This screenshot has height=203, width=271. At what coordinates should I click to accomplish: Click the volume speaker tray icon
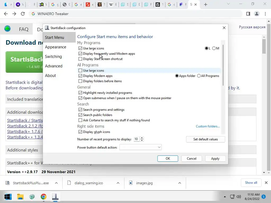[239, 197]
